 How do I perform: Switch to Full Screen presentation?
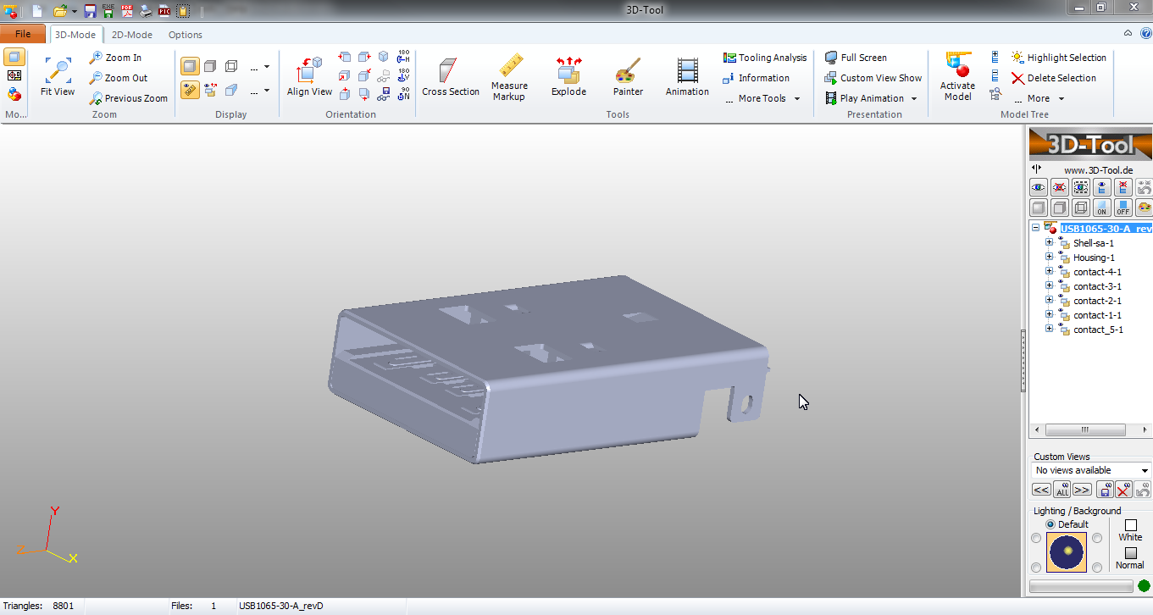[856, 58]
